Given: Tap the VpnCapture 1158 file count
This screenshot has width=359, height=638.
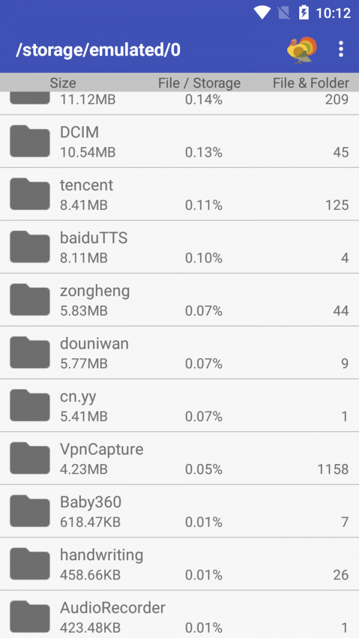Looking at the screenshot, I should (x=333, y=469).
